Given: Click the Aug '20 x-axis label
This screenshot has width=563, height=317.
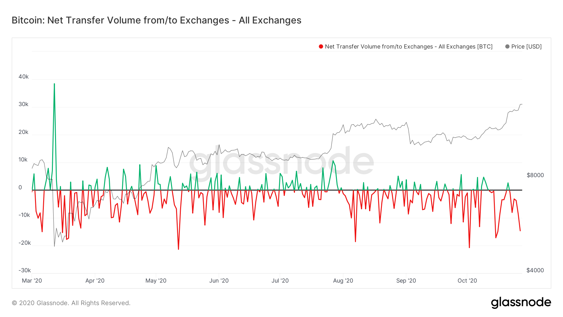Looking at the screenshot, I should pyautogui.click(x=343, y=281).
